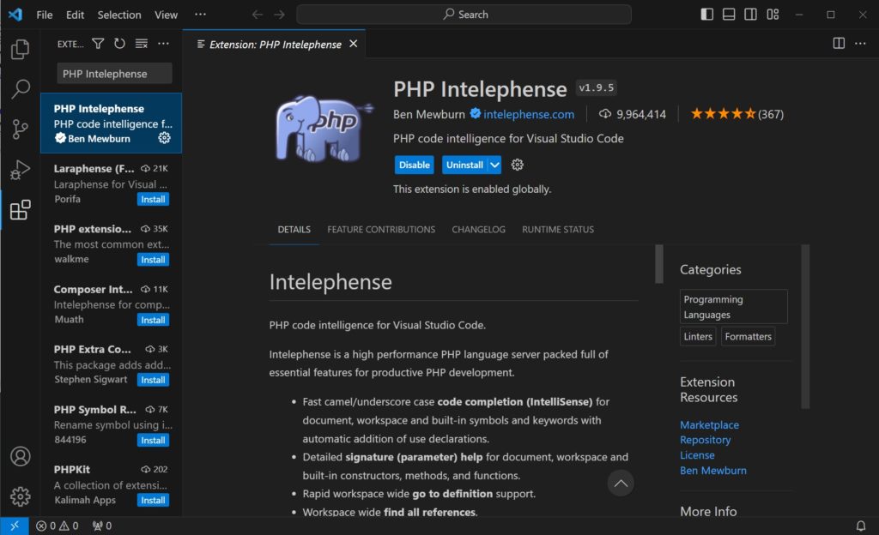Open the intelephense.com publisher link

529,114
